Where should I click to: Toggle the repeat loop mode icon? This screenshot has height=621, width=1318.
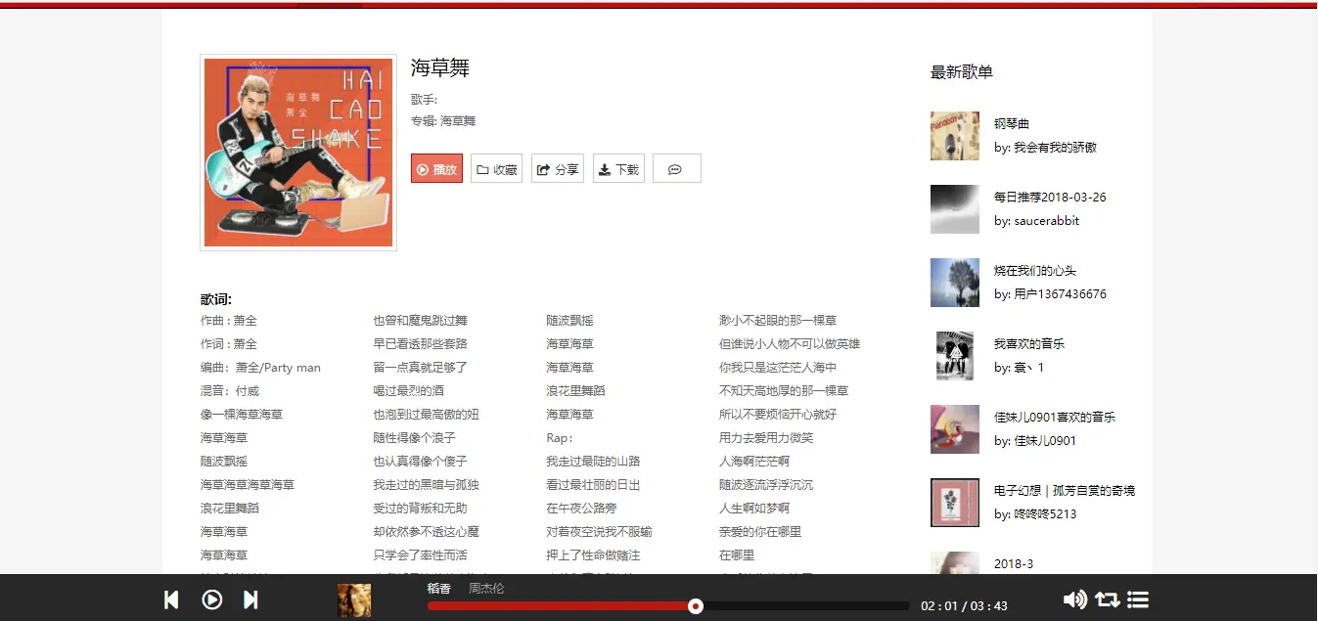(x=1108, y=599)
